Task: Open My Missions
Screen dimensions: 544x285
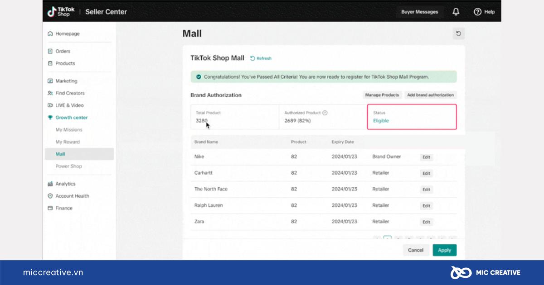Action: 69,130
